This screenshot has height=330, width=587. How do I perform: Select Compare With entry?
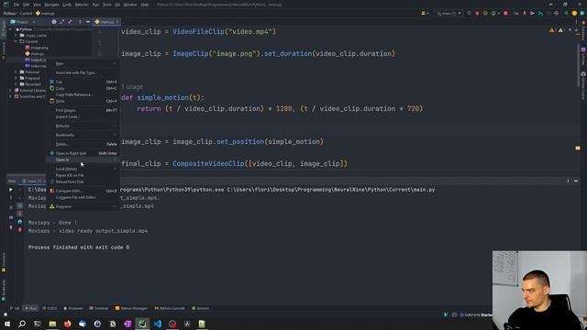[x=83, y=191]
